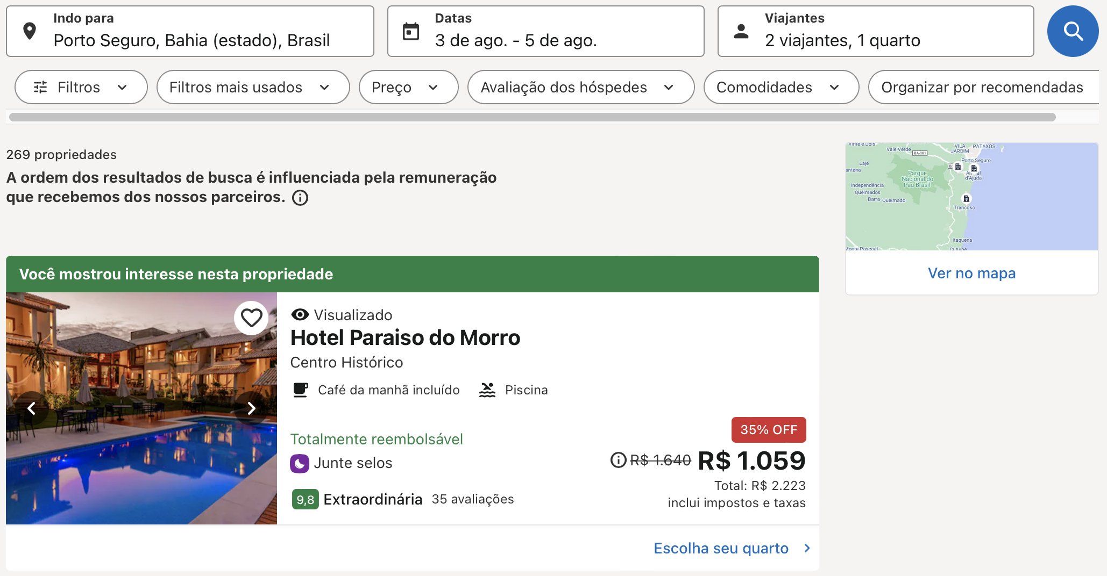Viewport: 1107px width, 576px height.
Task: Show previous hotel photo with left arrow
Action: click(32, 408)
